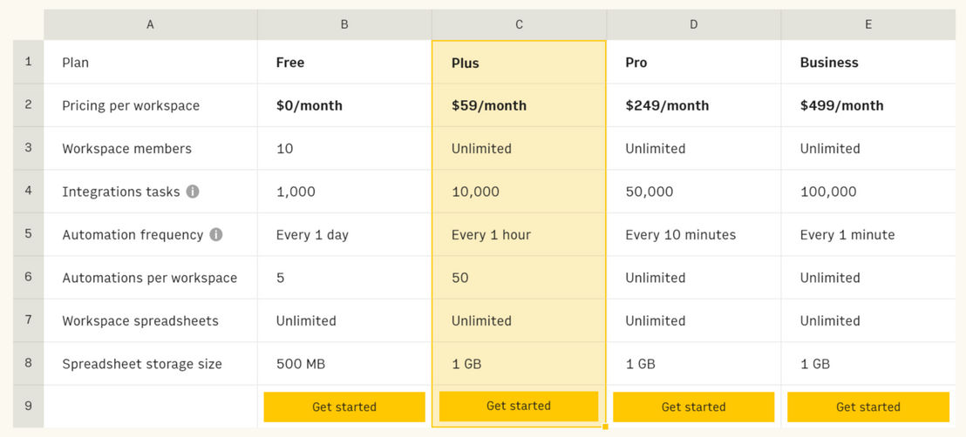Viewport: 966px width, 437px height.
Task: Click 'Pricing per workspace' label
Action: 131,106
